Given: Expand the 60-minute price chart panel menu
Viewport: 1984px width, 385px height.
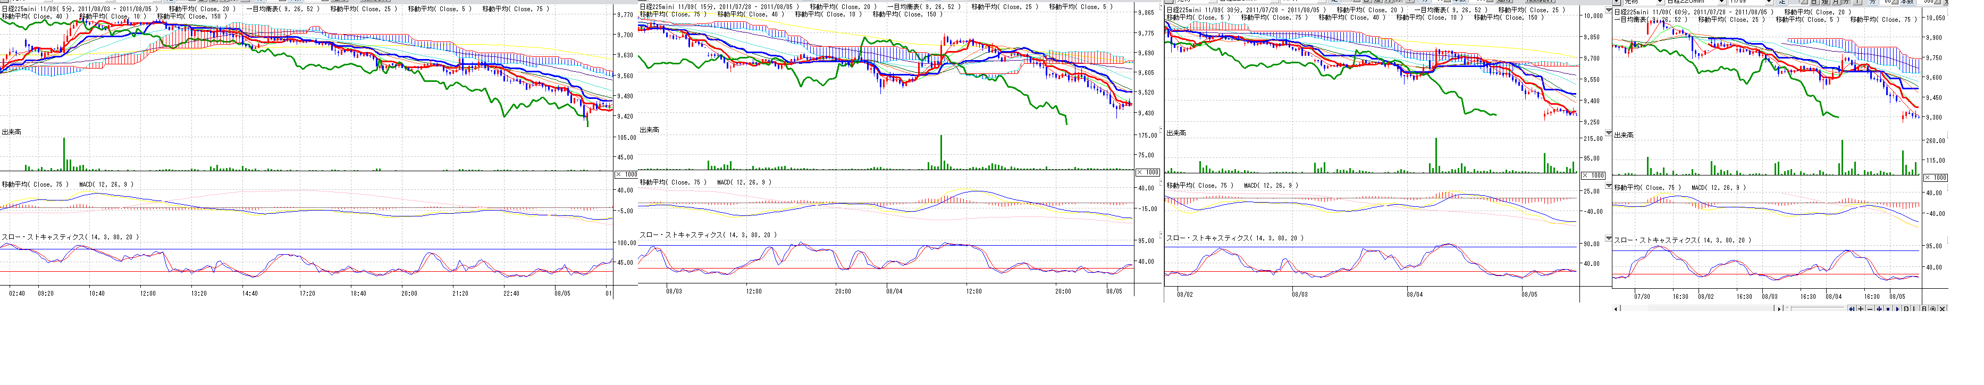Looking at the screenshot, I should pyautogui.click(x=1609, y=10).
